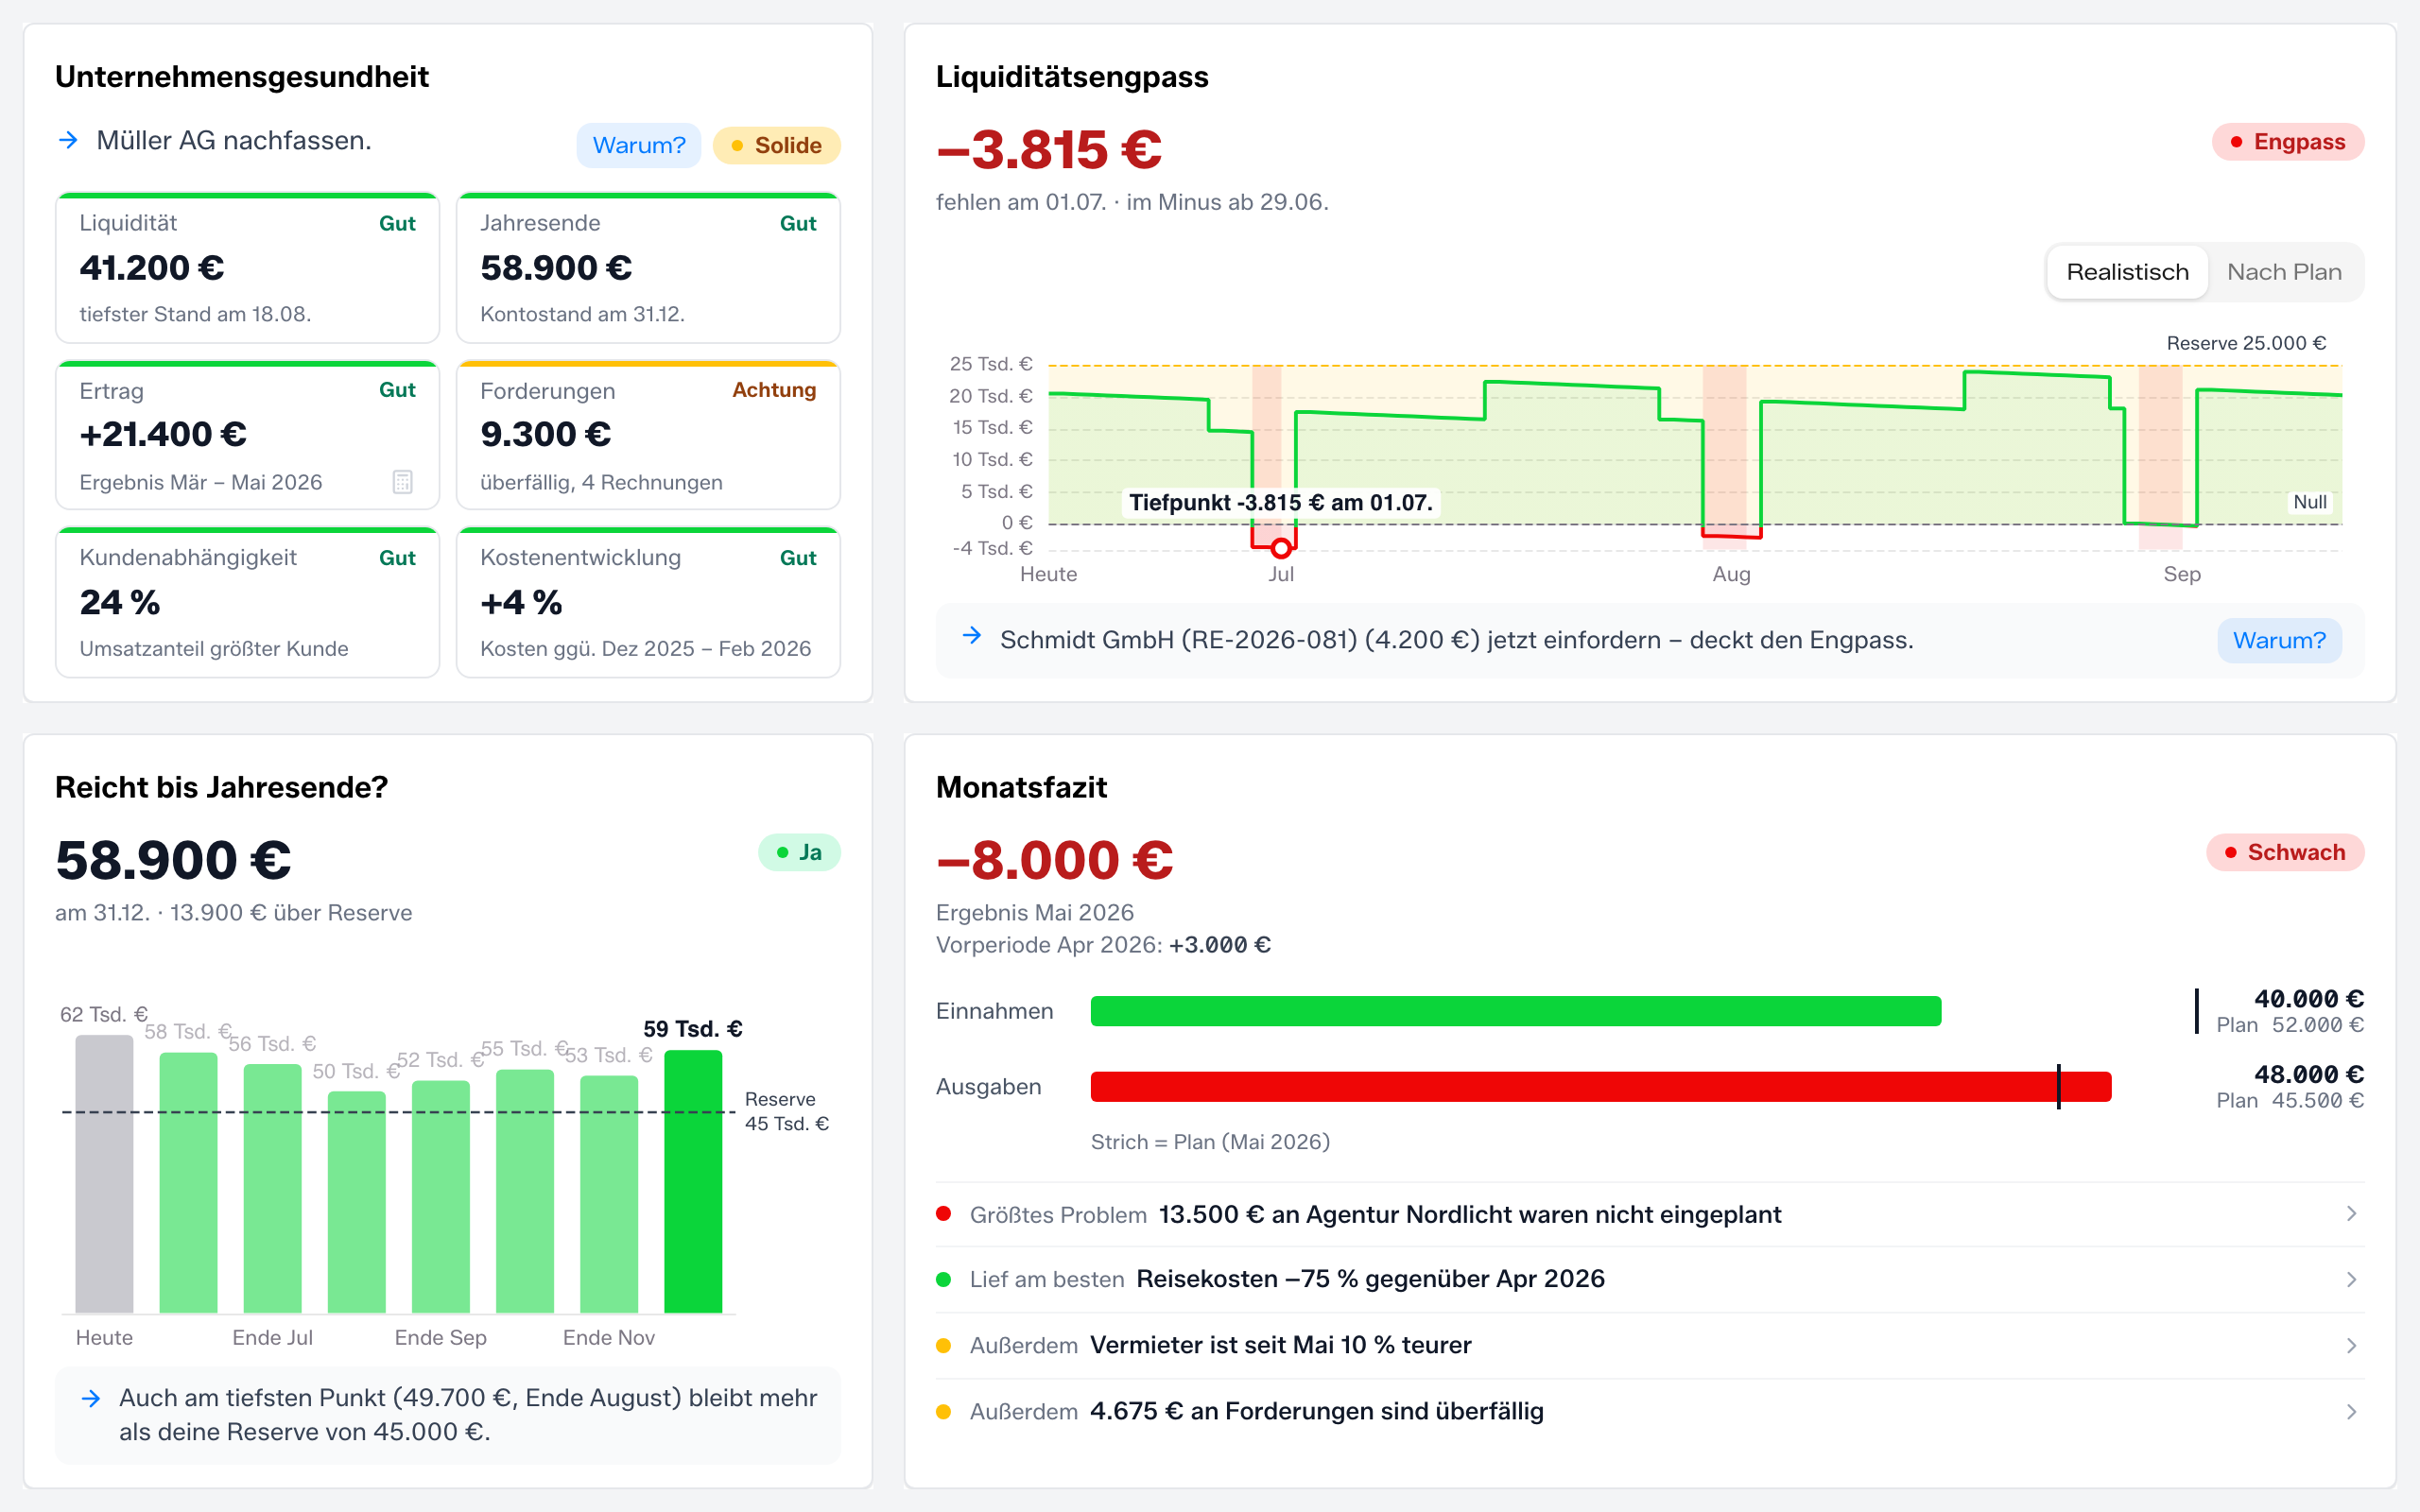Image resolution: width=2420 pixels, height=1512 pixels.
Task: Expand the Lief am besten row chevron
Action: click(x=2352, y=1280)
